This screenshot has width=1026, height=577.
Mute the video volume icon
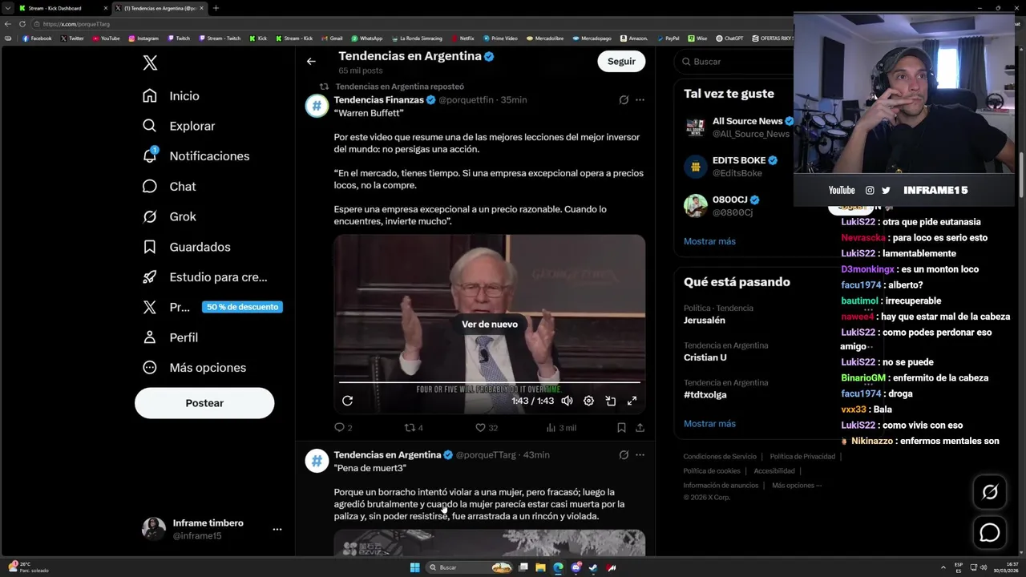pyautogui.click(x=567, y=401)
